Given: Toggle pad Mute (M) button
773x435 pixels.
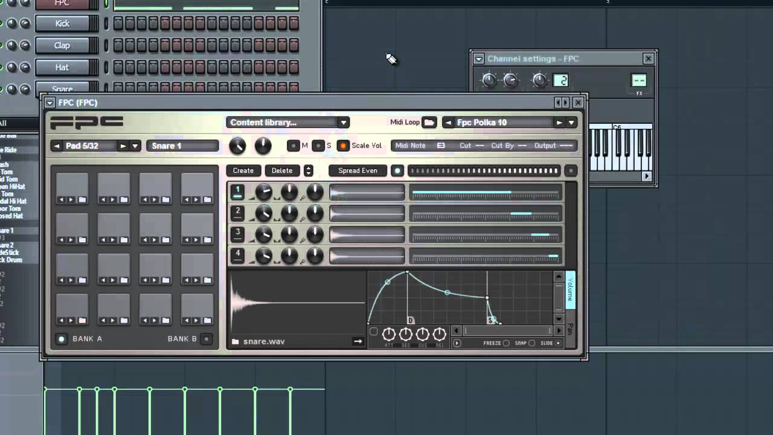Looking at the screenshot, I should (x=293, y=146).
